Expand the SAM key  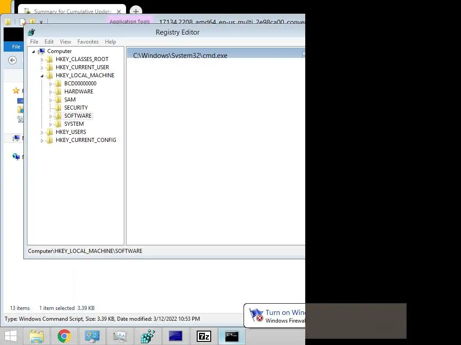pyautogui.click(x=50, y=100)
